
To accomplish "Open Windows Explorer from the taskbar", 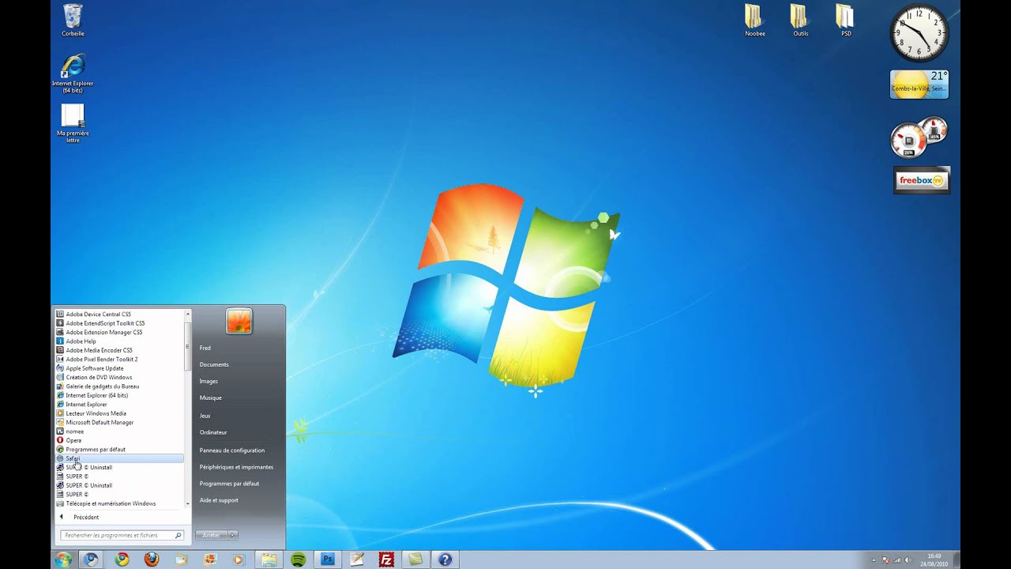I will point(269,560).
